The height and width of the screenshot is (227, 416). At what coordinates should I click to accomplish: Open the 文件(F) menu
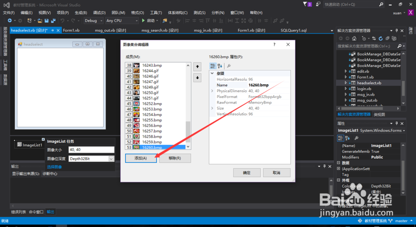(9, 13)
